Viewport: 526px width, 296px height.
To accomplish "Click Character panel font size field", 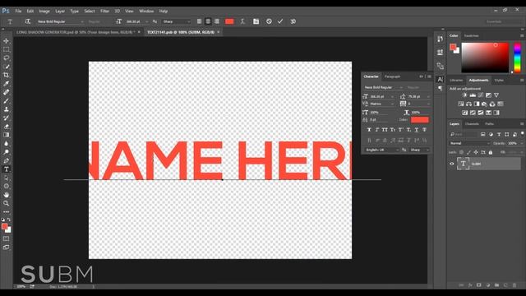I will pos(379,97).
